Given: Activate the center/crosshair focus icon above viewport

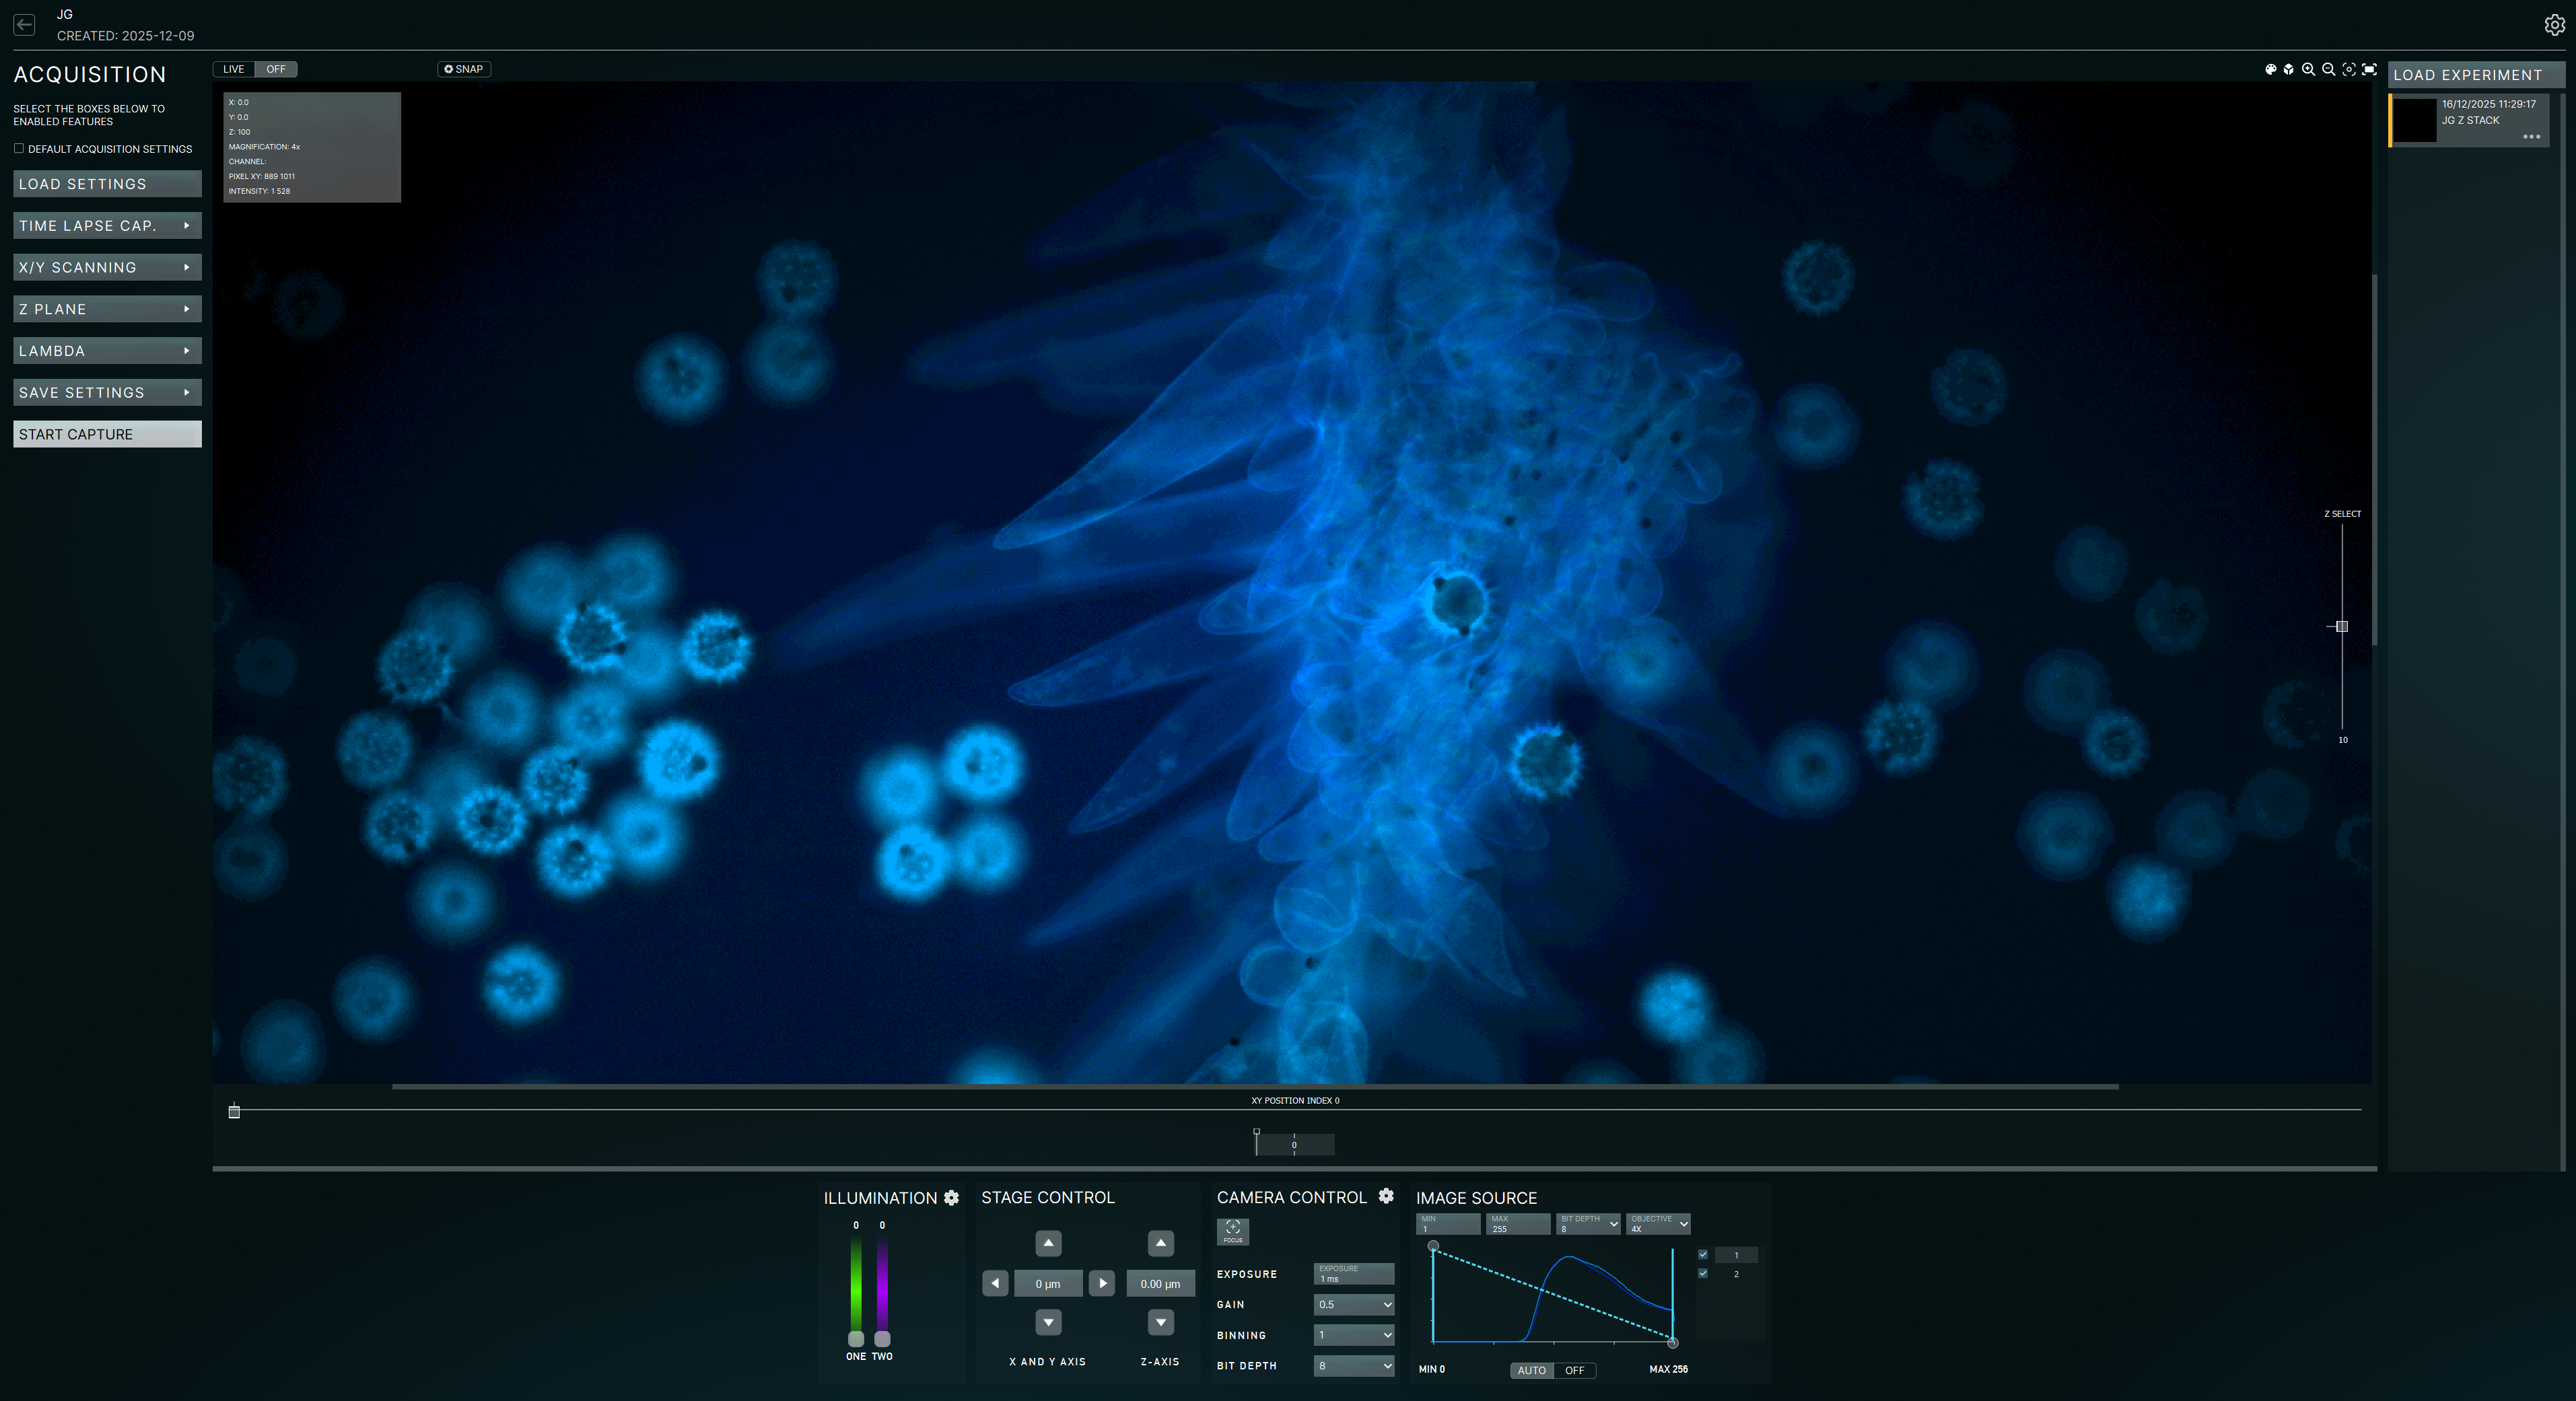Looking at the screenshot, I should (x=2348, y=70).
